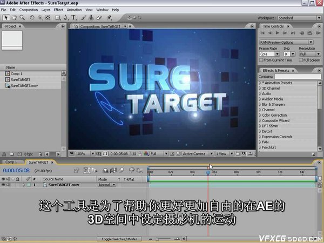
Task: Open the Resolution Full dropdown in Time Controls
Action: point(310,54)
